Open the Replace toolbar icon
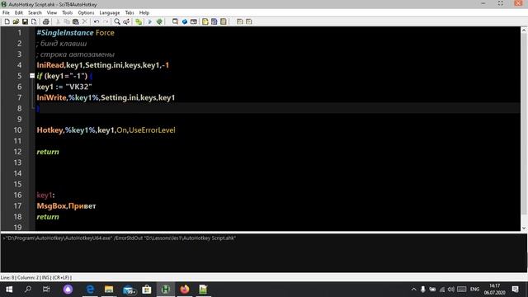 coord(126,21)
